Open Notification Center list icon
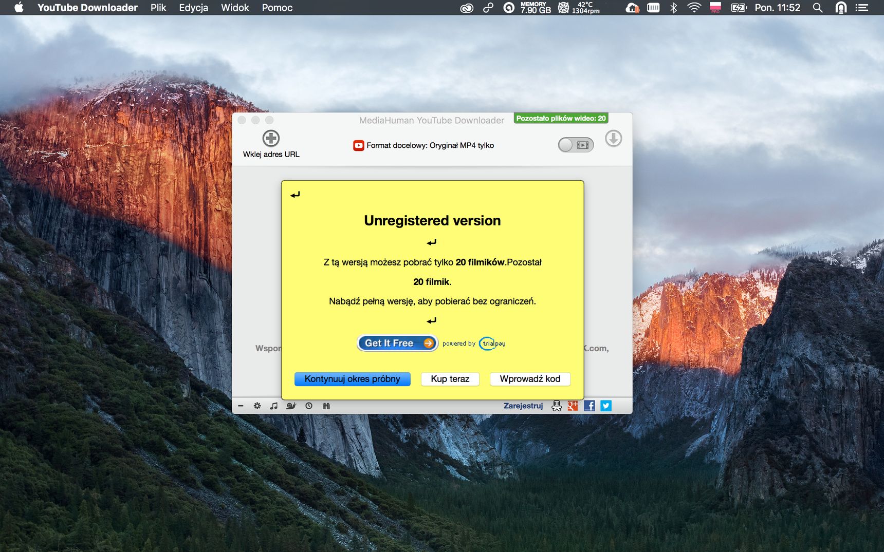Image resolution: width=884 pixels, height=552 pixels. point(861,8)
